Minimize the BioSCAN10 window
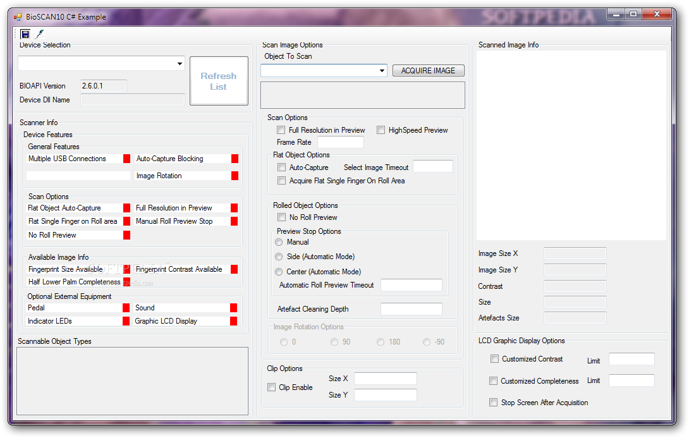689x438 pixels. pos(616,14)
